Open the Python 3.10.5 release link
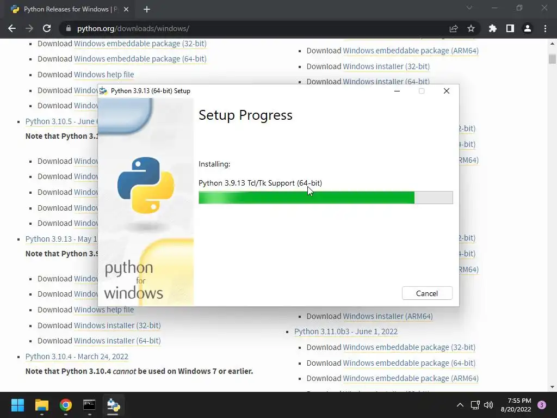This screenshot has height=418, width=557. tap(61, 121)
